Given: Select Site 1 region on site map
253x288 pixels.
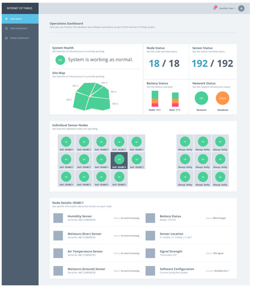Looking at the screenshot, I should [80, 102].
